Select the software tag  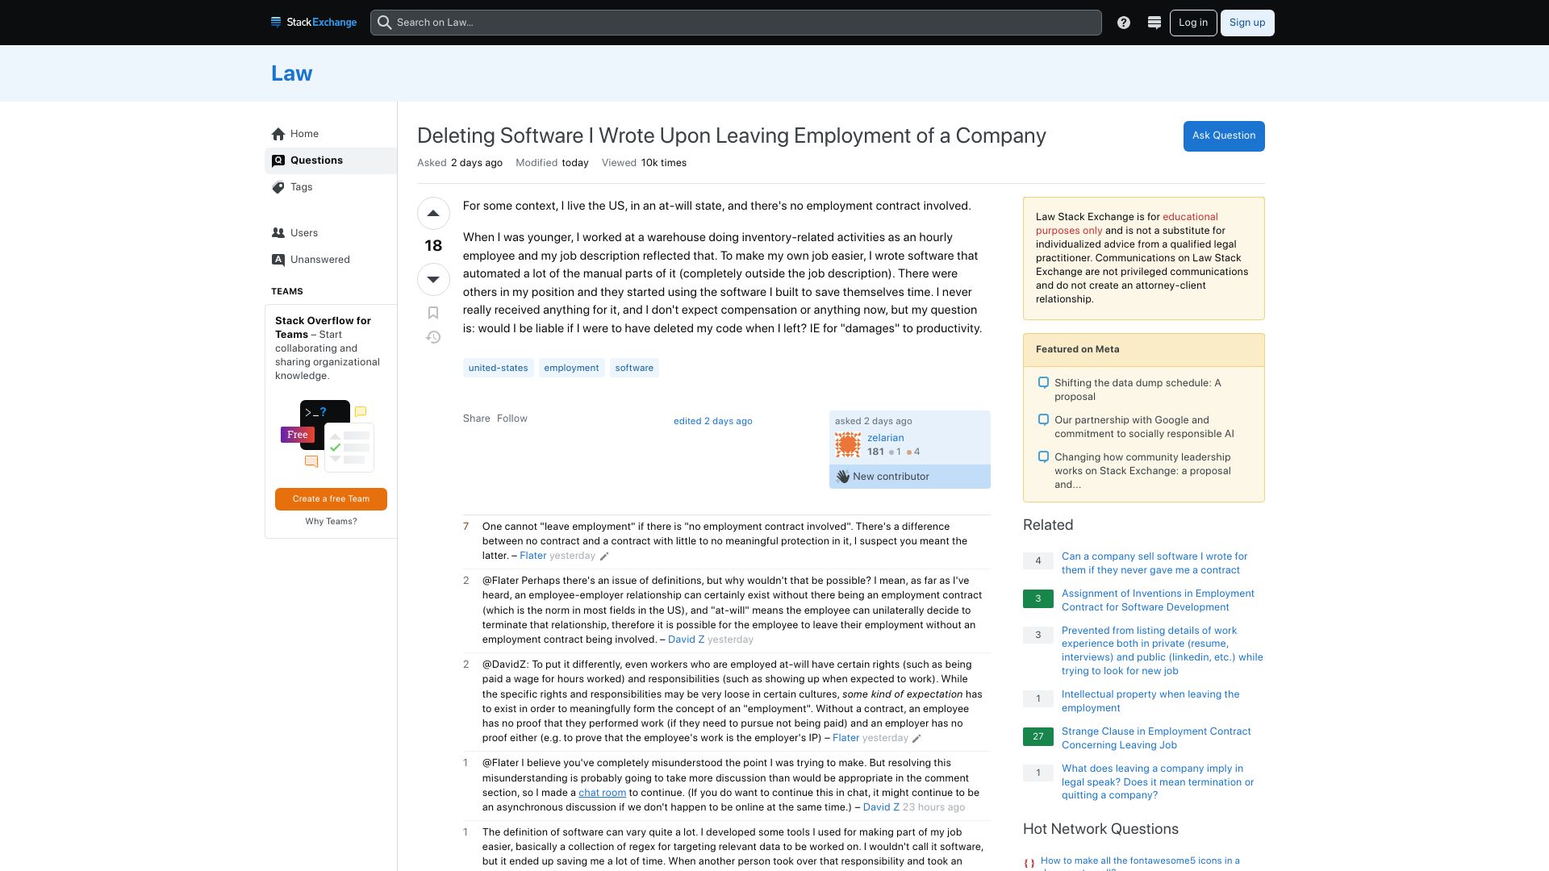coord(634,368)
